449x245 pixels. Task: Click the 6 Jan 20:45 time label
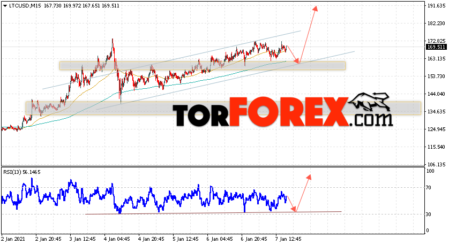coord(254,239)
